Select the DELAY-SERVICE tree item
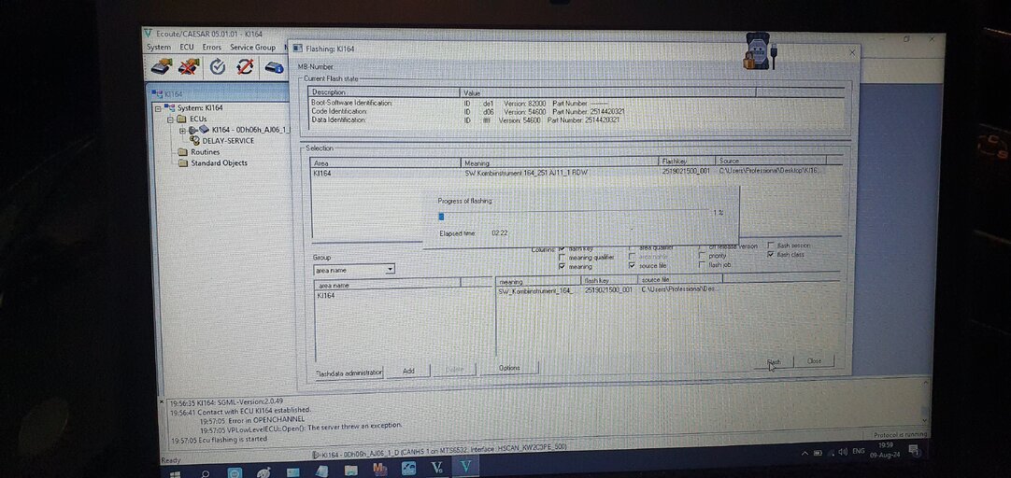Screen dimensions: 1011x478 (x=228, y=140)
